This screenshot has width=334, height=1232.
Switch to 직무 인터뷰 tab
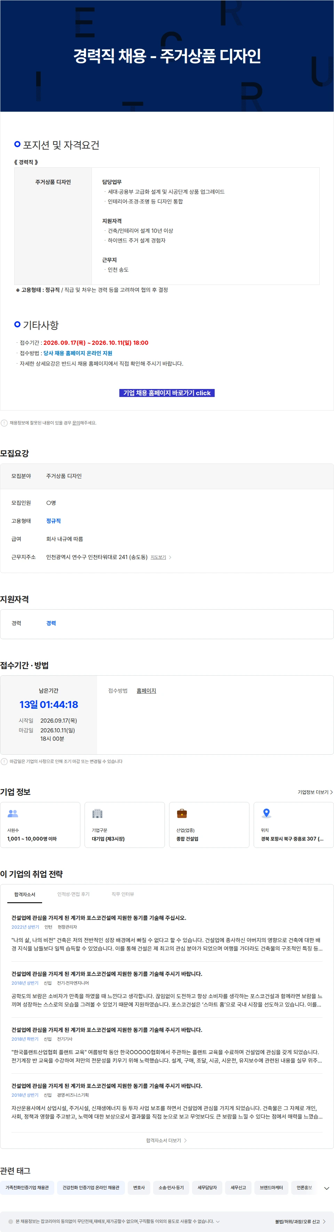123,894
